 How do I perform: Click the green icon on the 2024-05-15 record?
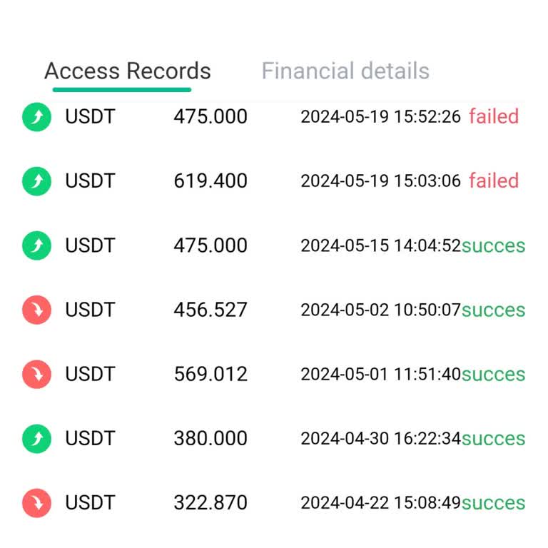point(36,246)
